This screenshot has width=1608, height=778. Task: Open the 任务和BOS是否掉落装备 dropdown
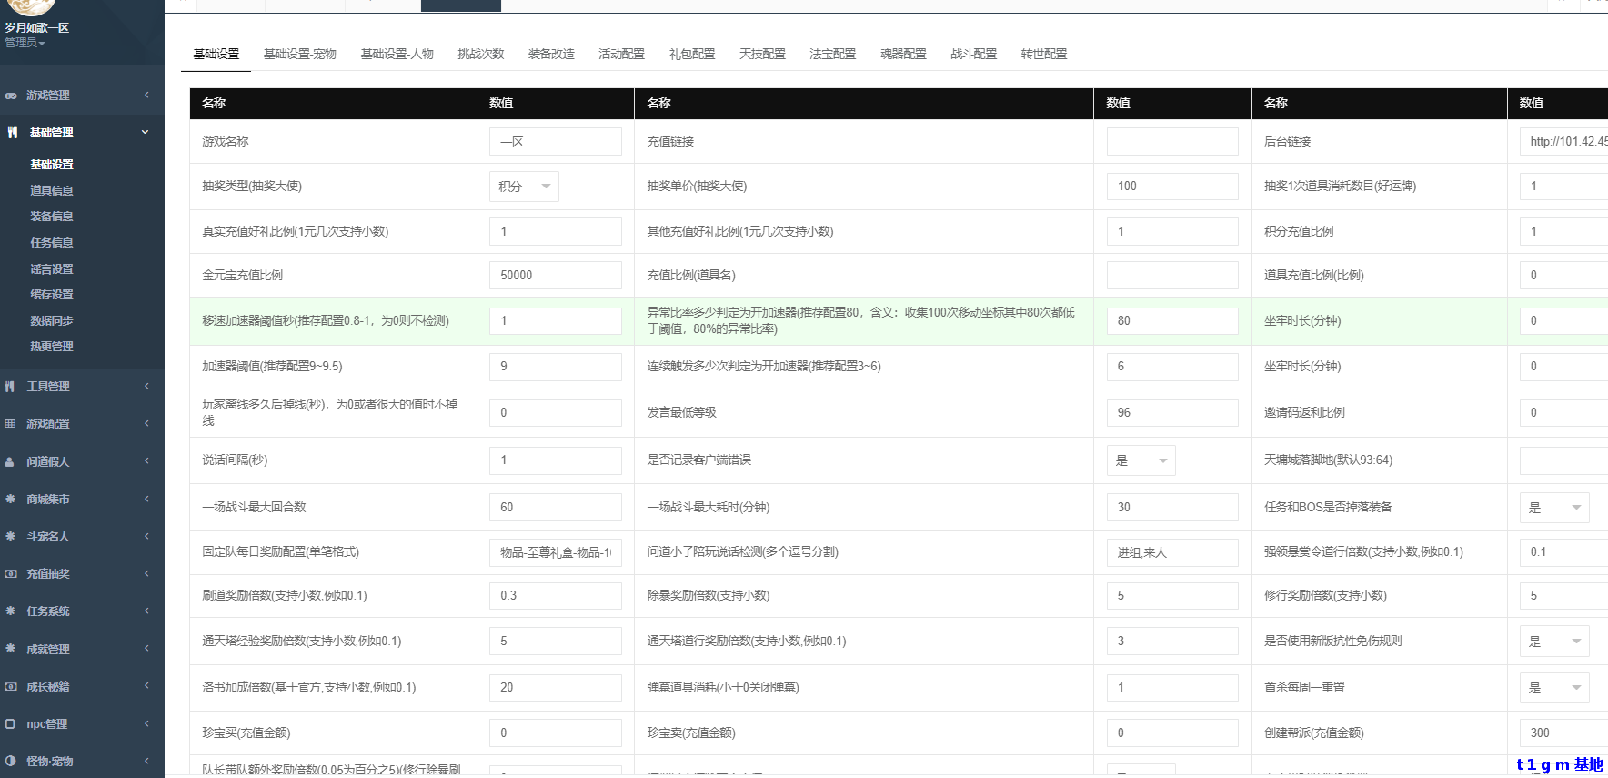tap(1553, 508)
